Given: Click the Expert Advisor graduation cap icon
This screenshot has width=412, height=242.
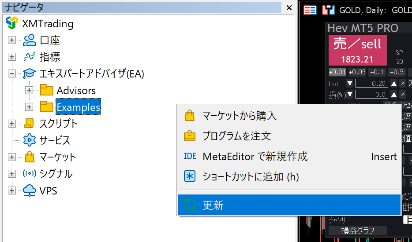Looking at the screenshot, I should pyautogui.click(x=29, y=73).
